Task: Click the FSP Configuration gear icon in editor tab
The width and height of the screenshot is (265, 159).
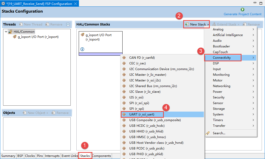Action: click(x=3, y=4)
